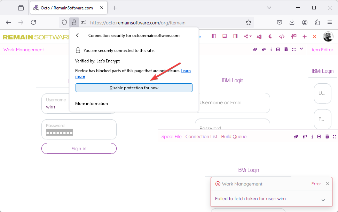Open the share dropdown in the Octo toolbar

coord(248,37)
